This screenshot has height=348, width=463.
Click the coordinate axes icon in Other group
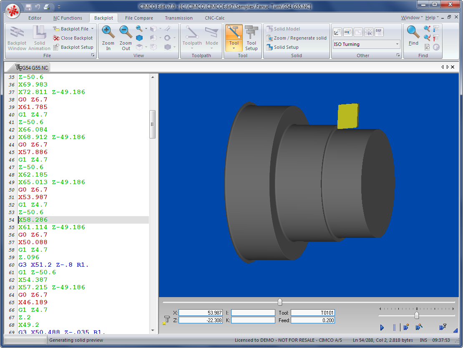pyautogui.click(x=337, y=32)
